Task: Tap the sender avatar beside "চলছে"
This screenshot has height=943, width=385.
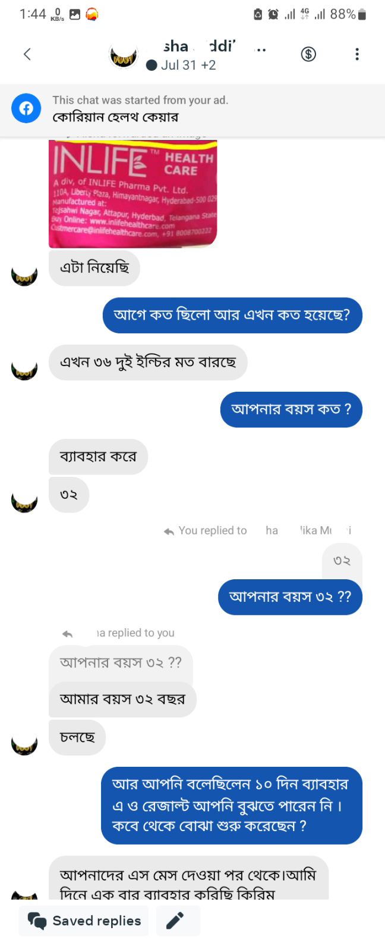Action: 24,743
